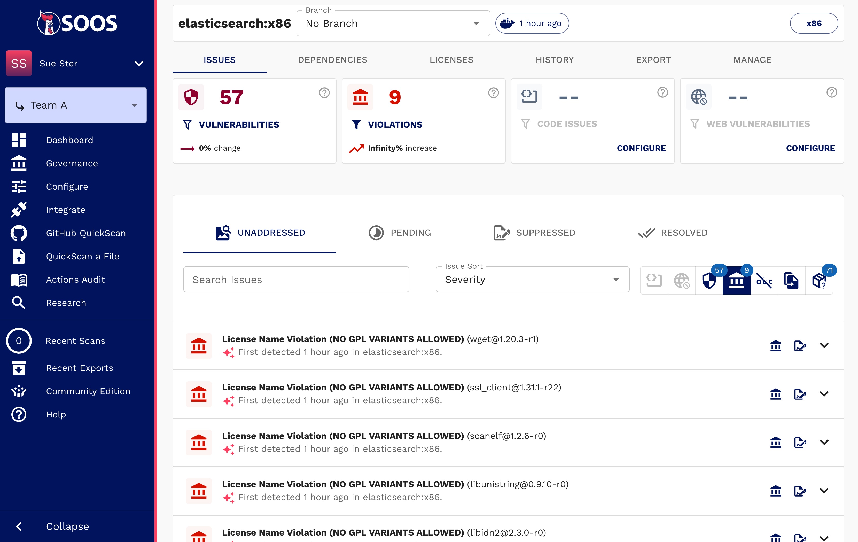858x542 pixels.
Task: Open Recent Scans counter
Action: tap(19, 341)
